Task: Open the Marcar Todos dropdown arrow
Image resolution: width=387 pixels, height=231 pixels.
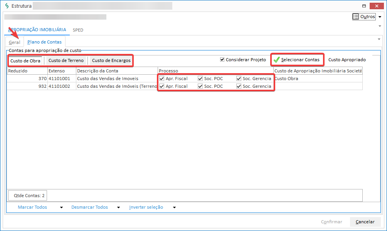Action: tap(61, 208)
